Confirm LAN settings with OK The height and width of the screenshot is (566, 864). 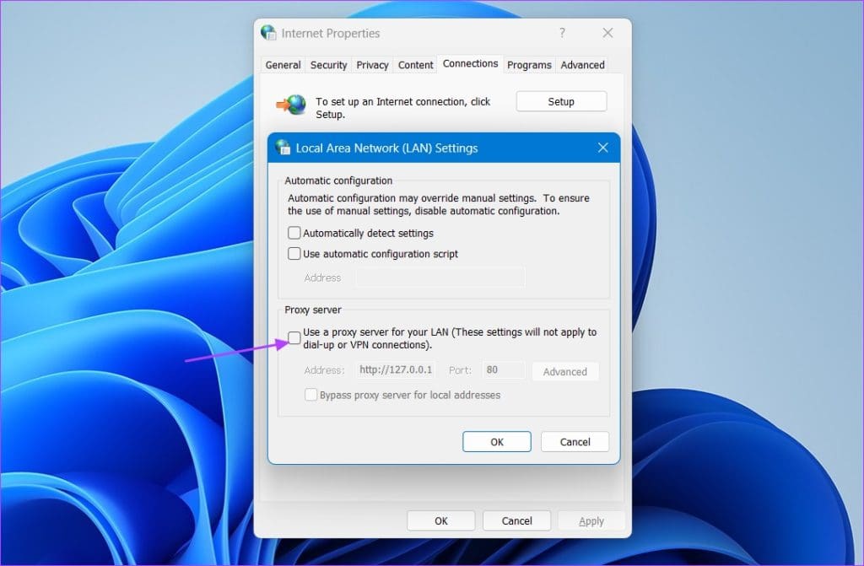[x=496, y=441]
